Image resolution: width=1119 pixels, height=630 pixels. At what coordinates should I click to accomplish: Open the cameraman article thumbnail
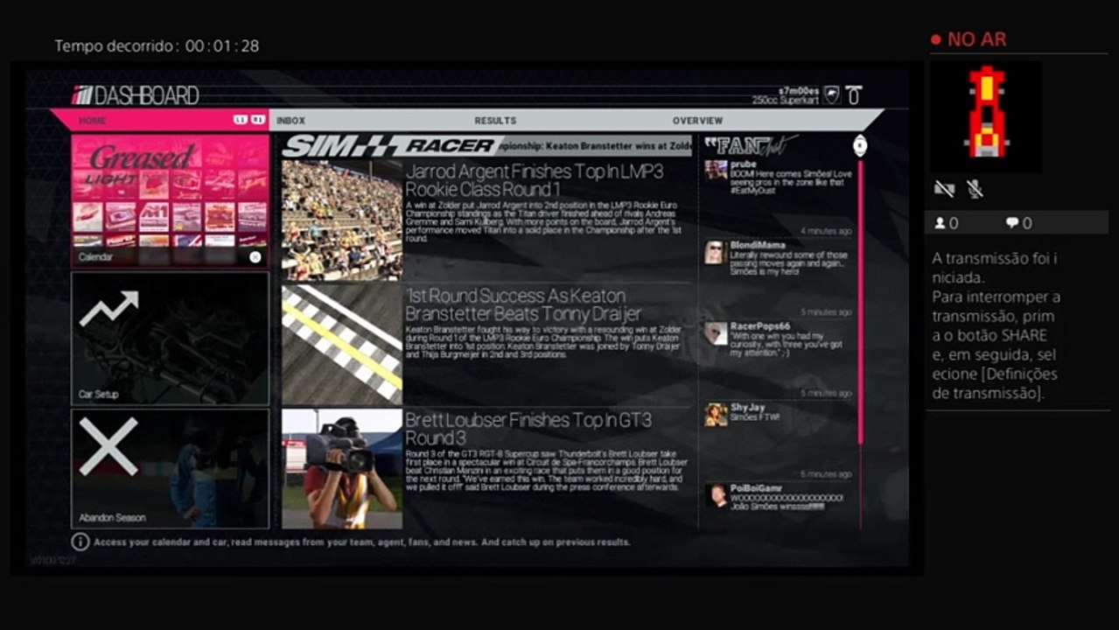coord(342,469)
